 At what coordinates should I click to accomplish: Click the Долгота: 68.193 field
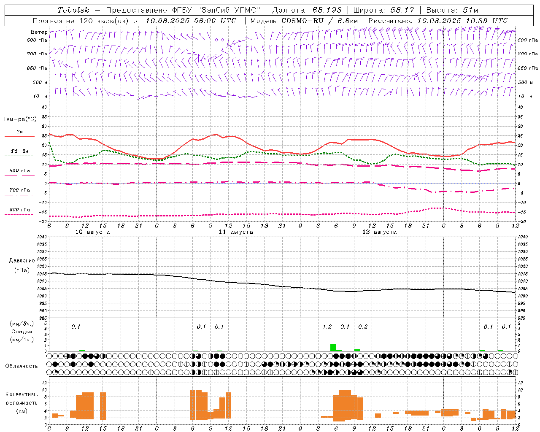(307, 10)
